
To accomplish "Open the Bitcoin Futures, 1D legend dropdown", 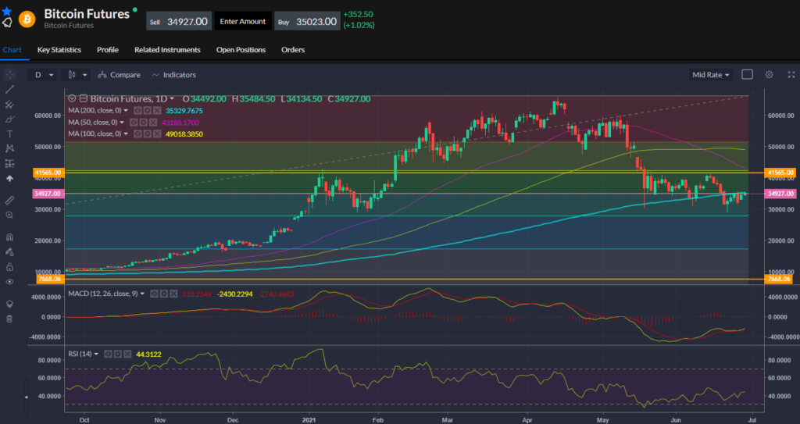I will [172, 98].
